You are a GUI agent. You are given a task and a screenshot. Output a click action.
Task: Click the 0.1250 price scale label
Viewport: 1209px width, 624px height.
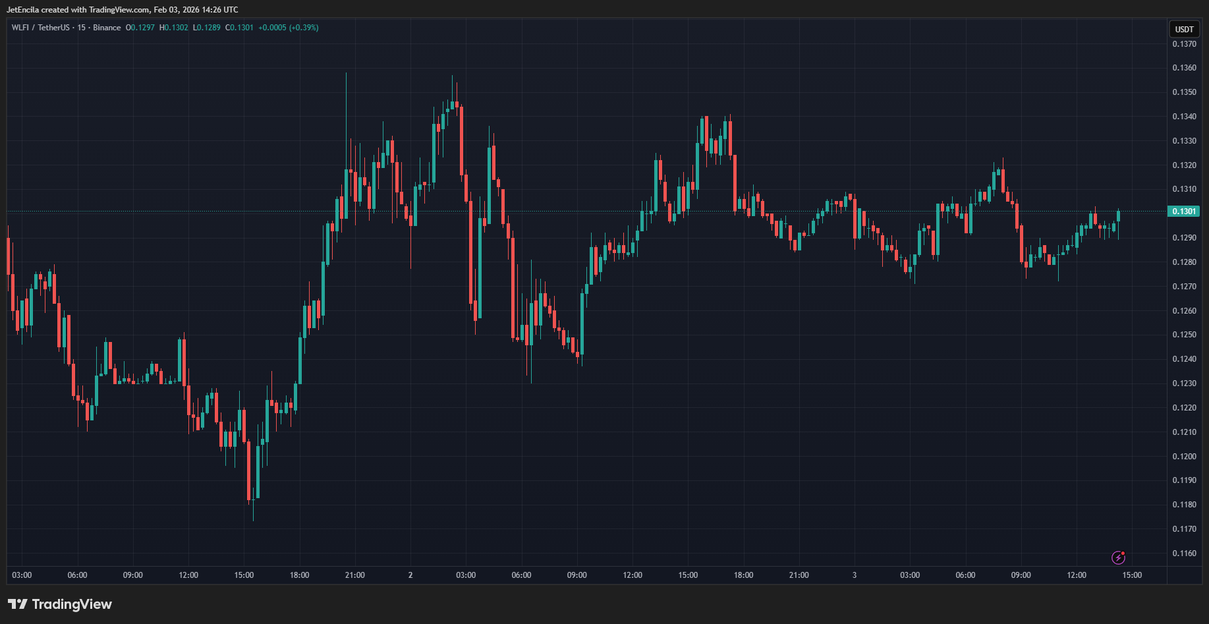[x=1184, y=335]
